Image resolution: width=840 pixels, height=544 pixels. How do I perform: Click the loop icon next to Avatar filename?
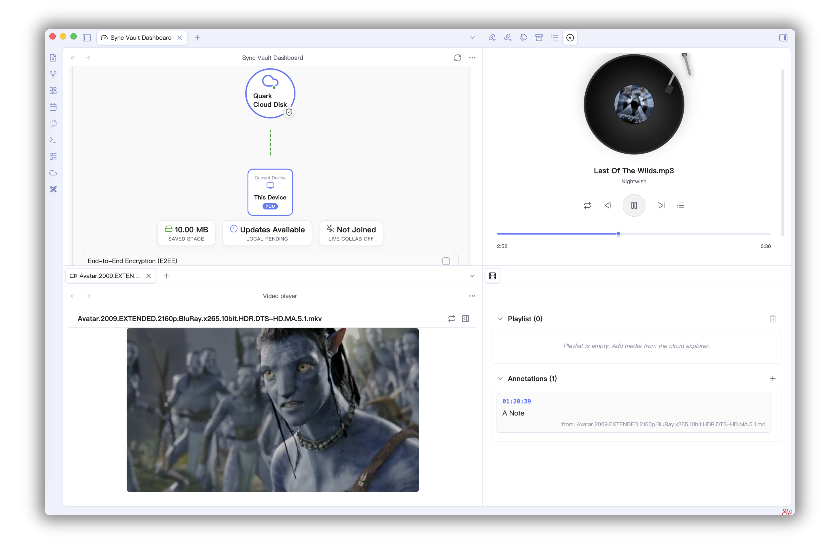(x=452, y=318)
